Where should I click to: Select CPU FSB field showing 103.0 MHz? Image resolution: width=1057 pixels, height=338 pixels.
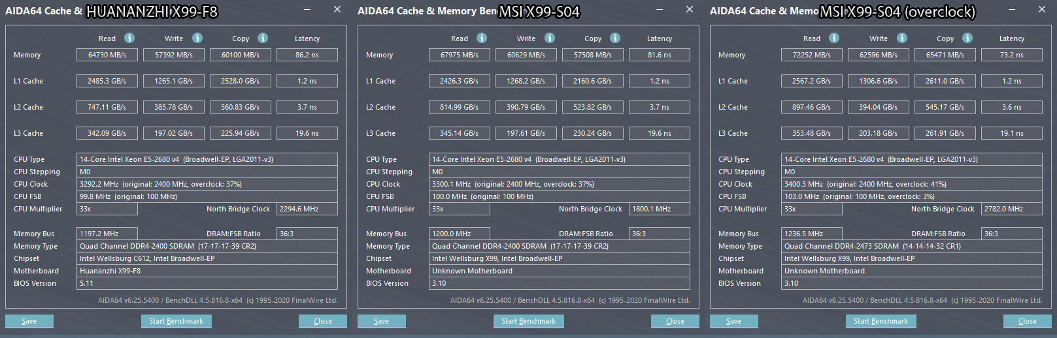[x=912, y=196]
